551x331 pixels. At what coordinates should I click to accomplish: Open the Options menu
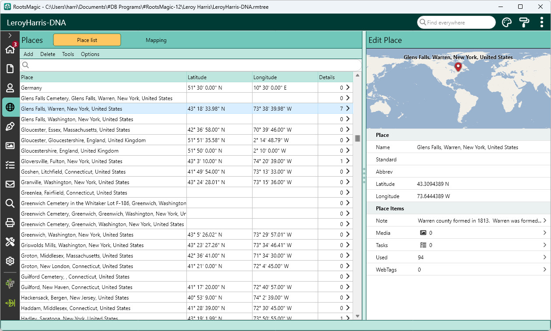90,54
